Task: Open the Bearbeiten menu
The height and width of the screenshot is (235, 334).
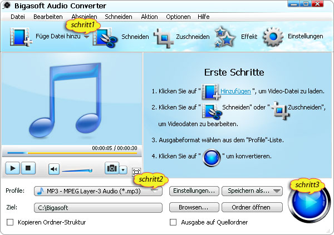Action: [x=48, y=17]
